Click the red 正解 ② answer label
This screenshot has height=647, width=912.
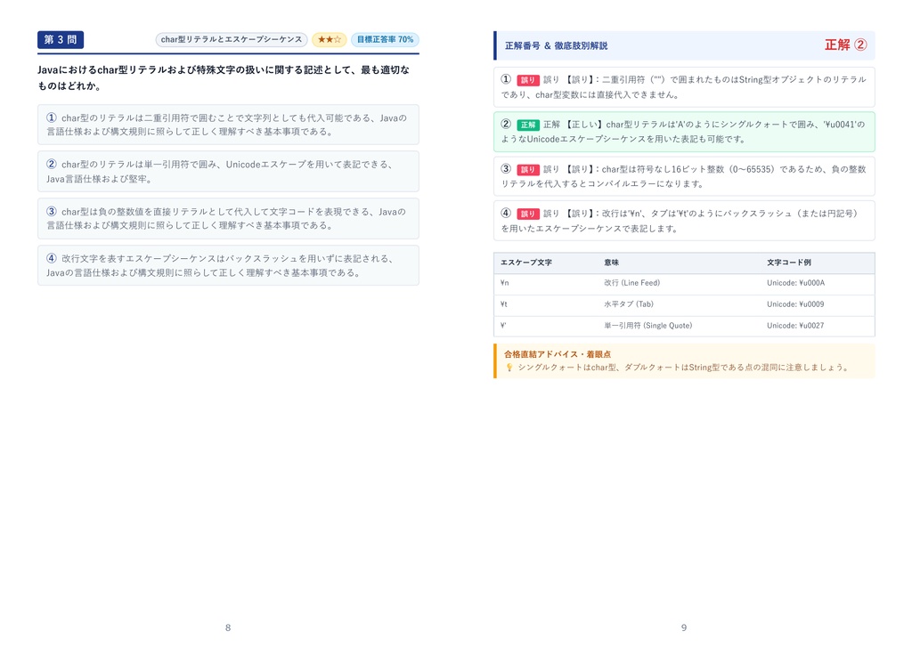[846, 44]
